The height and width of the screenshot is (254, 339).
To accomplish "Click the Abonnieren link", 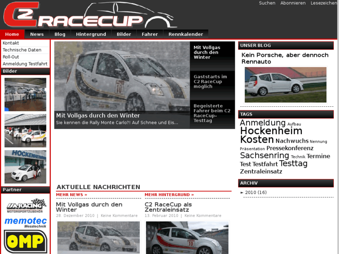I will coord(293,3).
